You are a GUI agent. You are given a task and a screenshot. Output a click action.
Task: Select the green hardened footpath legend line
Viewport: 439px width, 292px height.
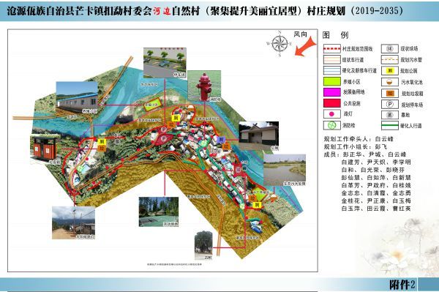point(390,125)
